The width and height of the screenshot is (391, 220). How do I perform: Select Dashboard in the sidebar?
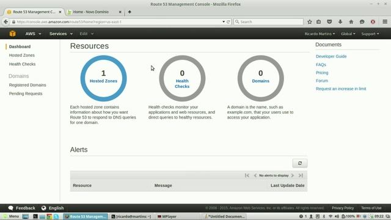[20, 46]
